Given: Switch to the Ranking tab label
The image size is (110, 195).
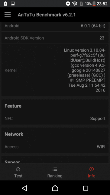Looking at the screenshot, I should (x=55, y=176).
